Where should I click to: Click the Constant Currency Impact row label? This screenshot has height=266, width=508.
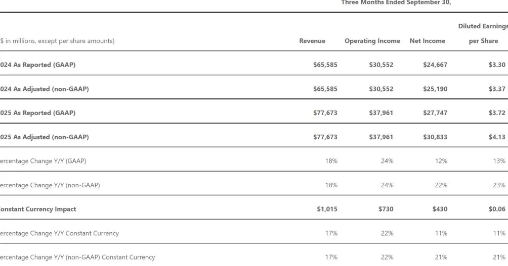coord(38,209)
